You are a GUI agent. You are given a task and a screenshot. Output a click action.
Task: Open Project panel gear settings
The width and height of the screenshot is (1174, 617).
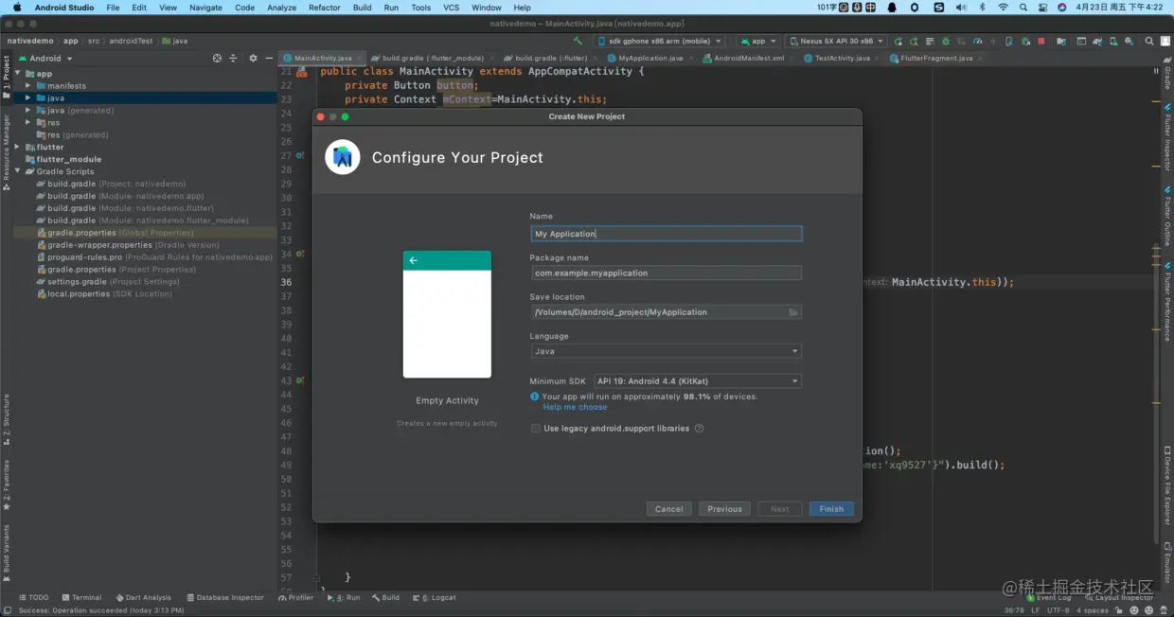coord(253,58)
